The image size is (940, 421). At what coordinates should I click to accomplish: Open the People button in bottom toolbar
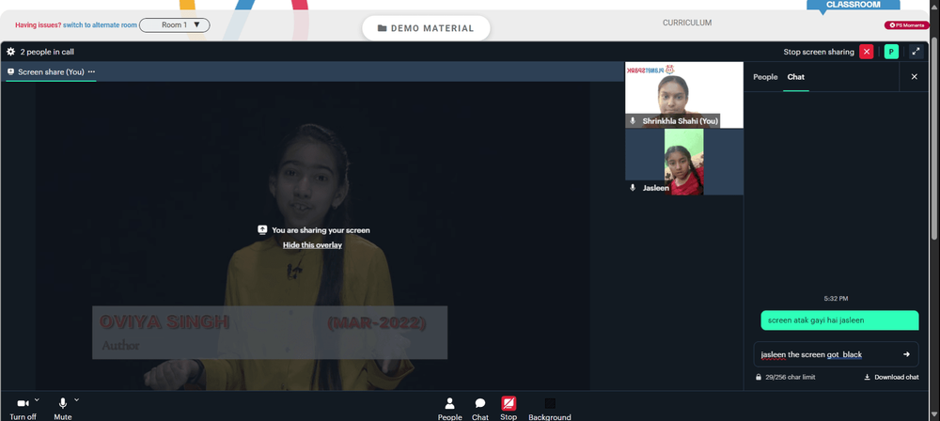click(x=449, y=409)
